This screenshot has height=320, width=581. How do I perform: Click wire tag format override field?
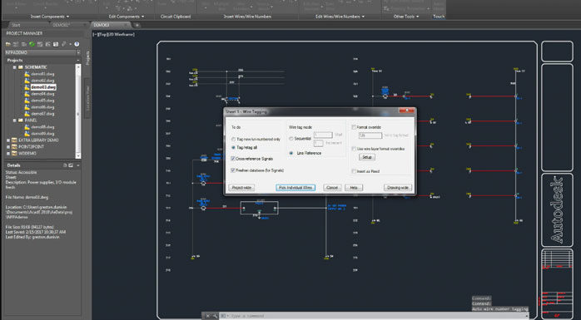point(370,135)
